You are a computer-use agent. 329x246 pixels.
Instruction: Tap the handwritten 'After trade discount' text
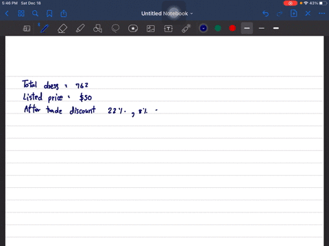tap(60, 110)
